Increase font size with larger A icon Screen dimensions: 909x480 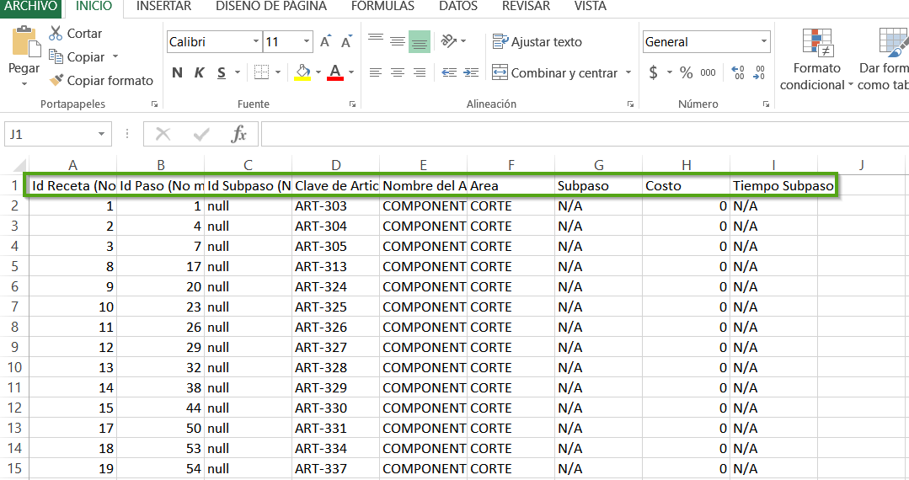pyautogui.click(x=326, y=41)
